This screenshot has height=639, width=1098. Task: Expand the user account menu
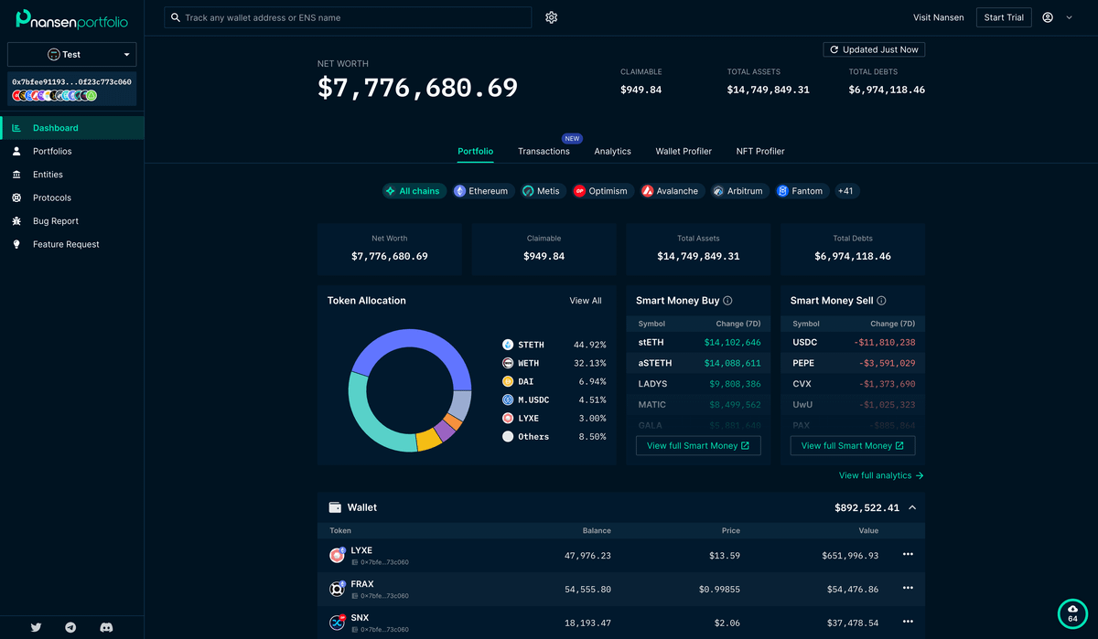[x=1057, y=17]
